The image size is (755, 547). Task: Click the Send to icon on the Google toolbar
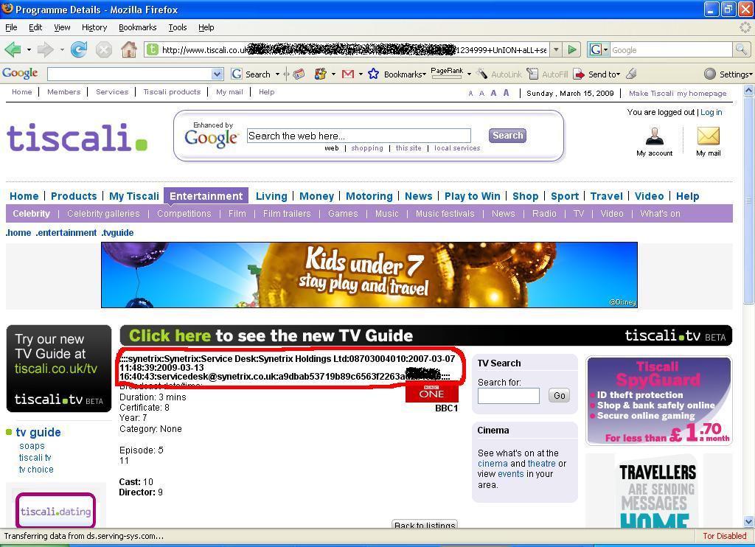click(579, 74)
